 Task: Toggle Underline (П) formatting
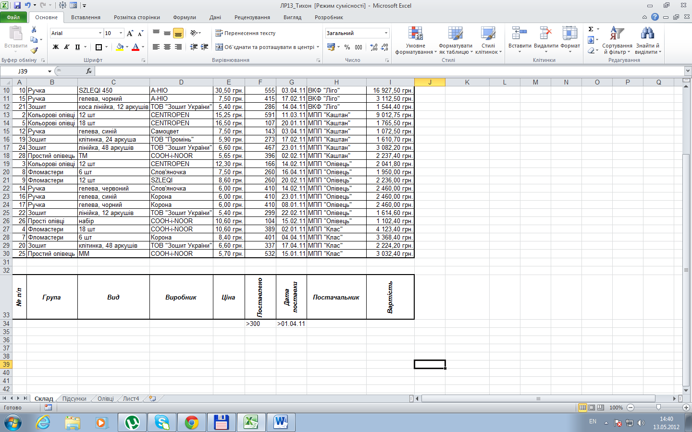77,47
